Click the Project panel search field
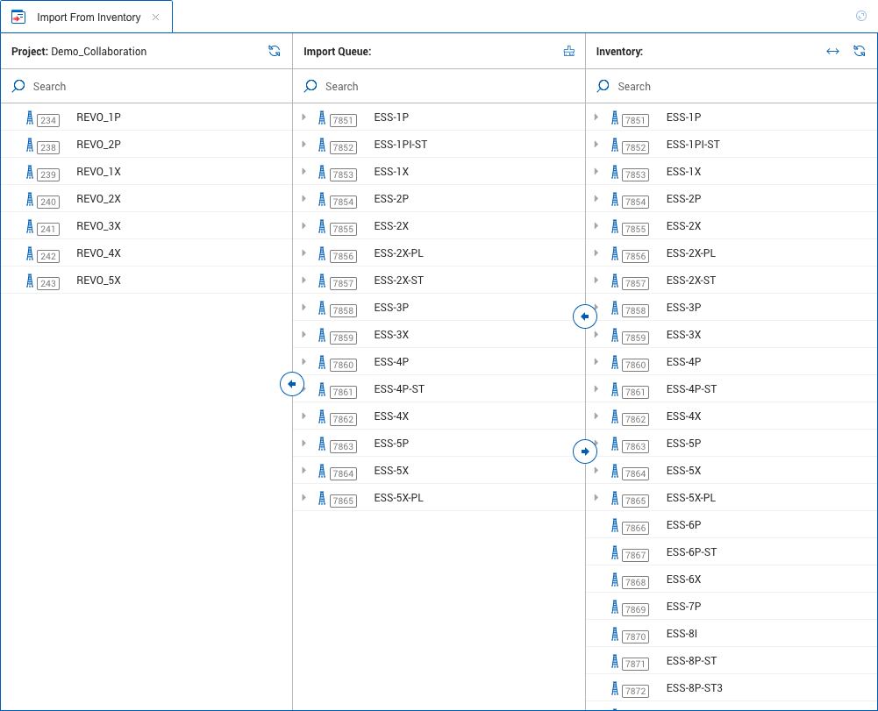Viewport: 878px width, 711px height. click(149, 87)
